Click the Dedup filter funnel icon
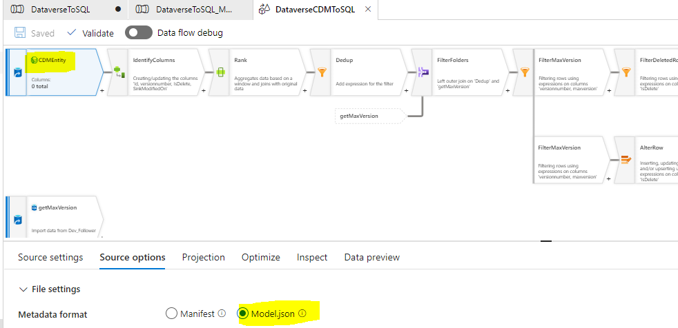The height and width of the screenshot is (328, 678). tap(322, 72)
